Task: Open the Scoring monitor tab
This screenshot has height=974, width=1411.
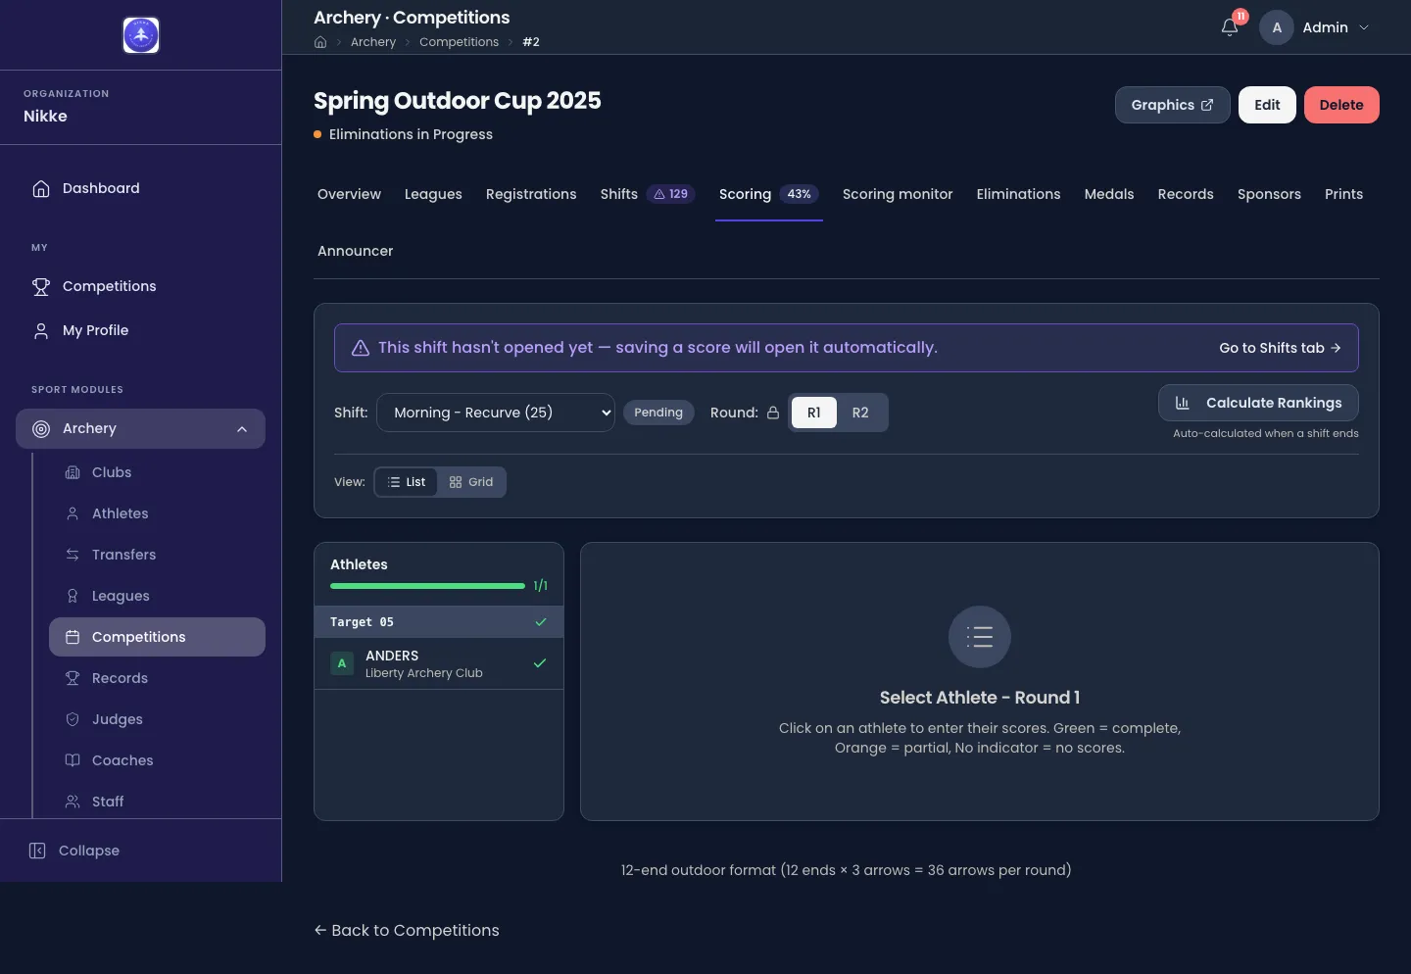Action: pos(898,194)
